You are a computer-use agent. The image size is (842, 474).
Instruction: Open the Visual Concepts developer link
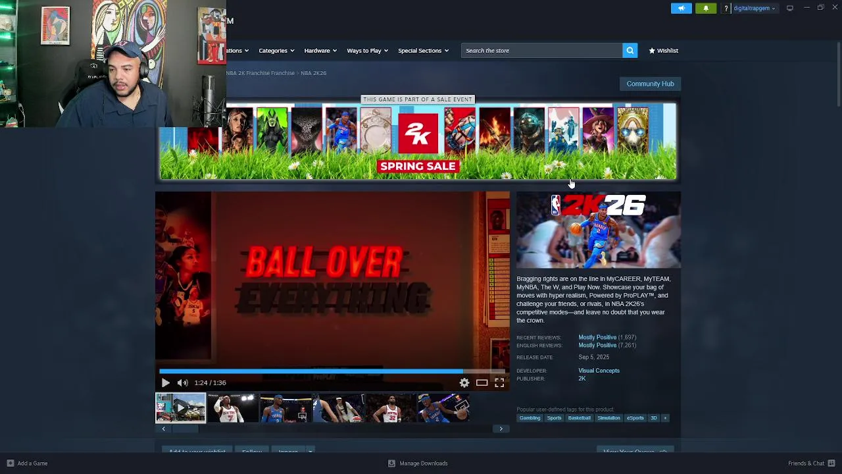(x=599, y=371)
